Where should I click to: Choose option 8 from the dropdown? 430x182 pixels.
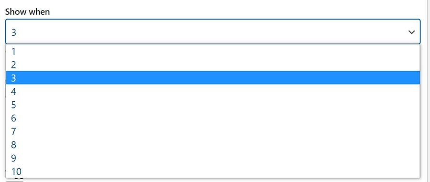pos(213,145)
